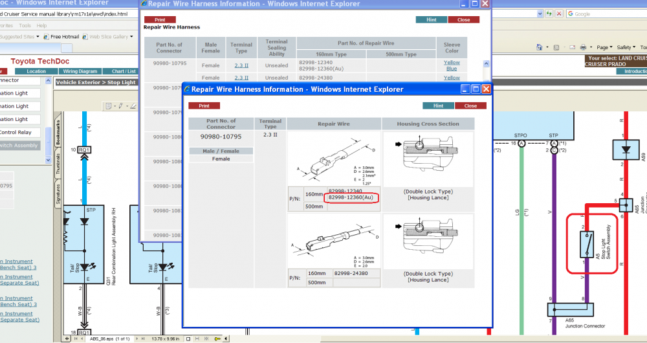
Task: Click into the Google search box
Action: (607, 14)
